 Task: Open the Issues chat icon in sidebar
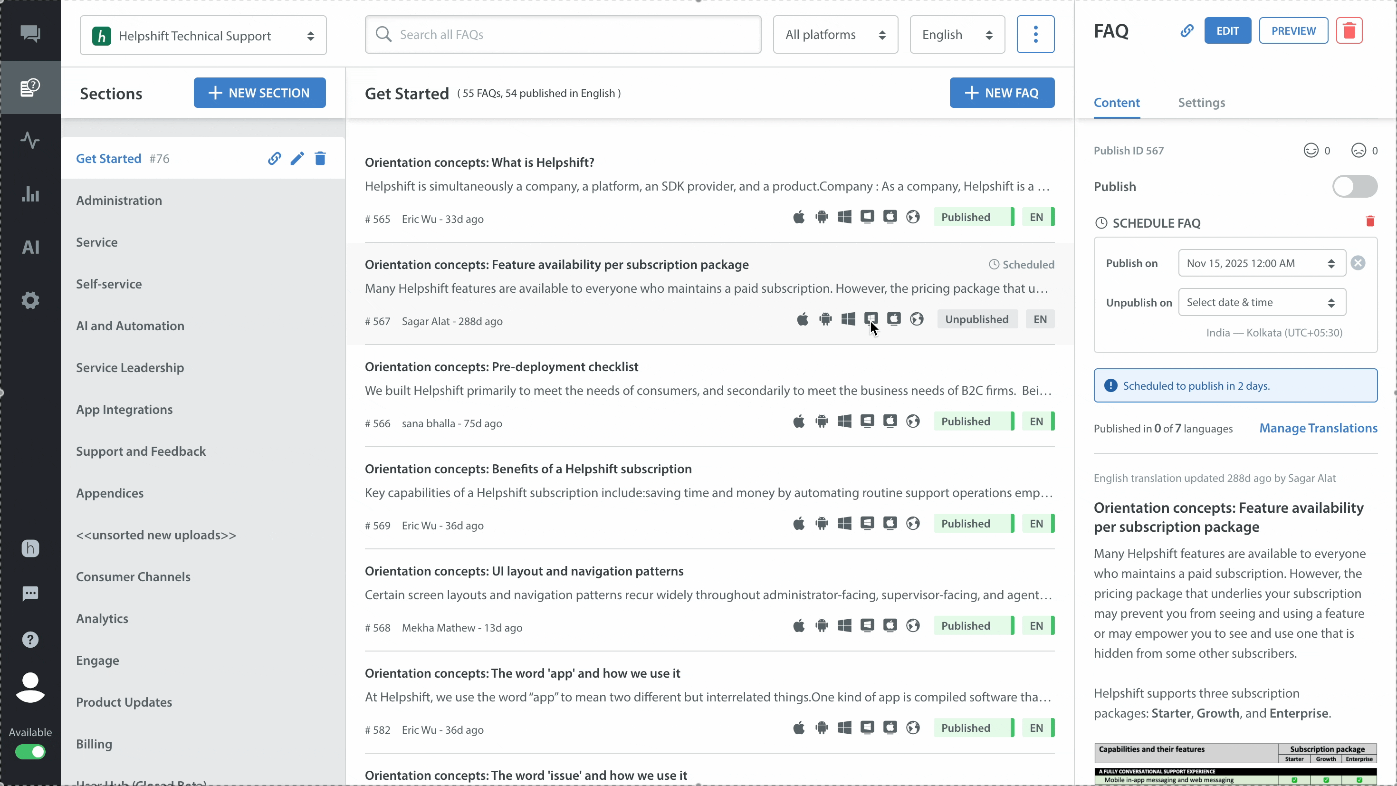(x=30, y=34)
